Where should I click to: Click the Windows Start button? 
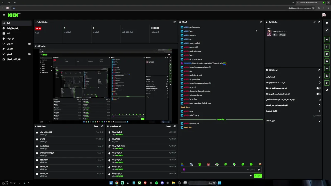pos(220,183)
